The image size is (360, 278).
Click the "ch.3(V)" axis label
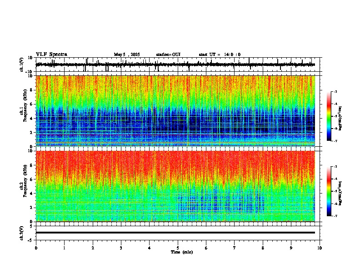(x=22, y=233)
